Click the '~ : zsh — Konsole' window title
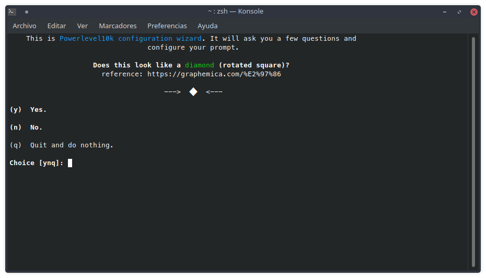This screenshot has width=486, height=278. pos(236,11)
